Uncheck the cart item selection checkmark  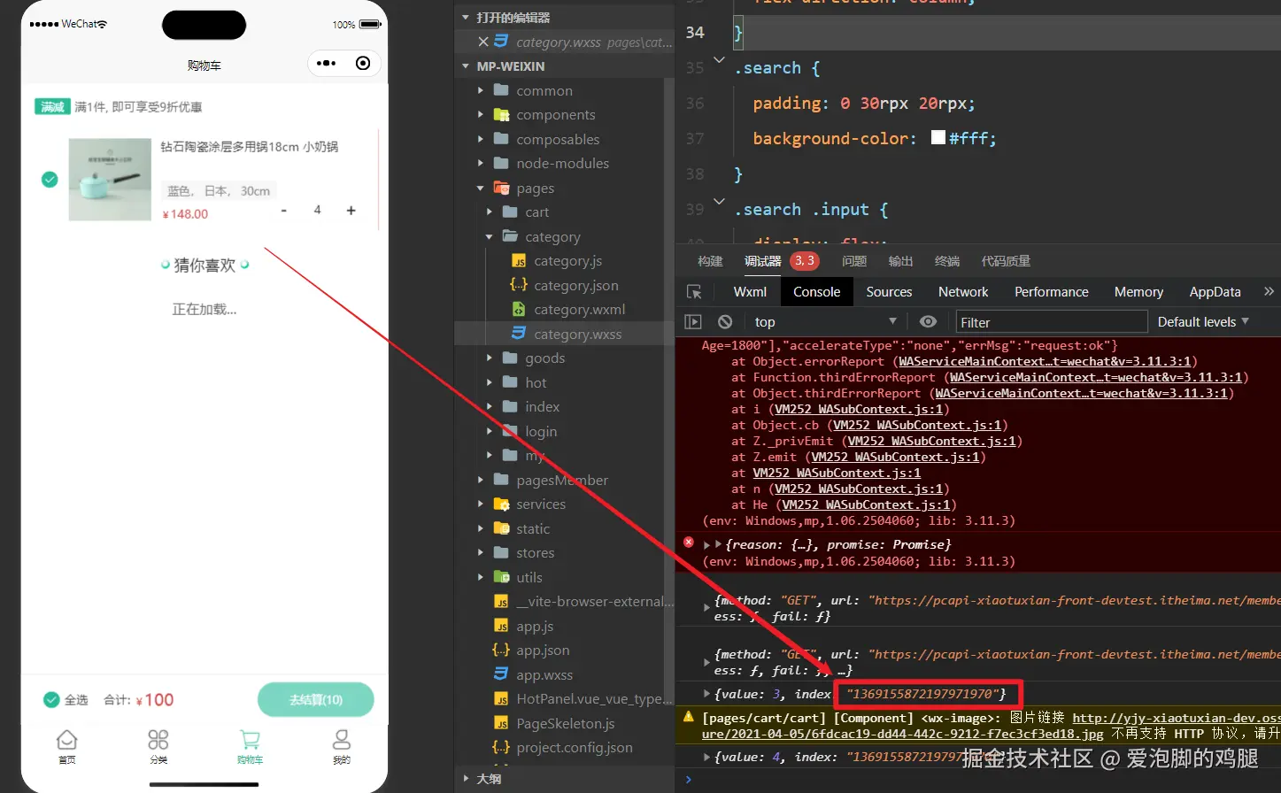tap(50, 180)
